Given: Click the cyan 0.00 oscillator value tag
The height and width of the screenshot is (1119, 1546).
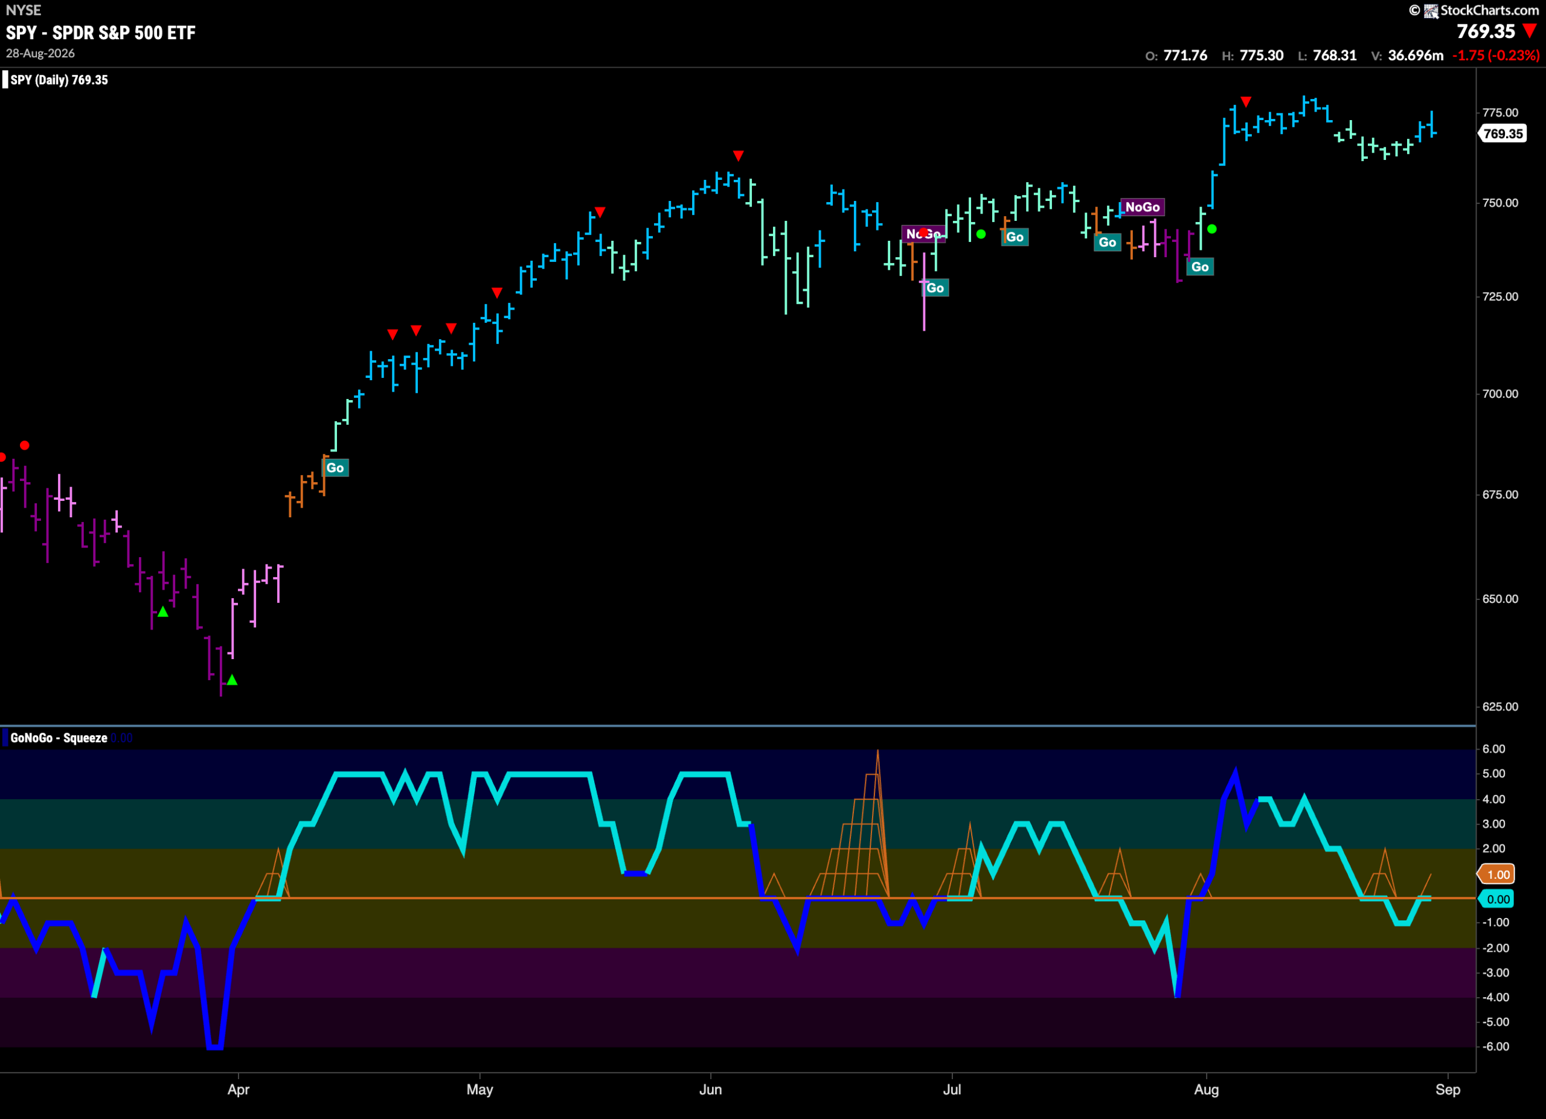Looking at the screenshot, I should 1498,899.
